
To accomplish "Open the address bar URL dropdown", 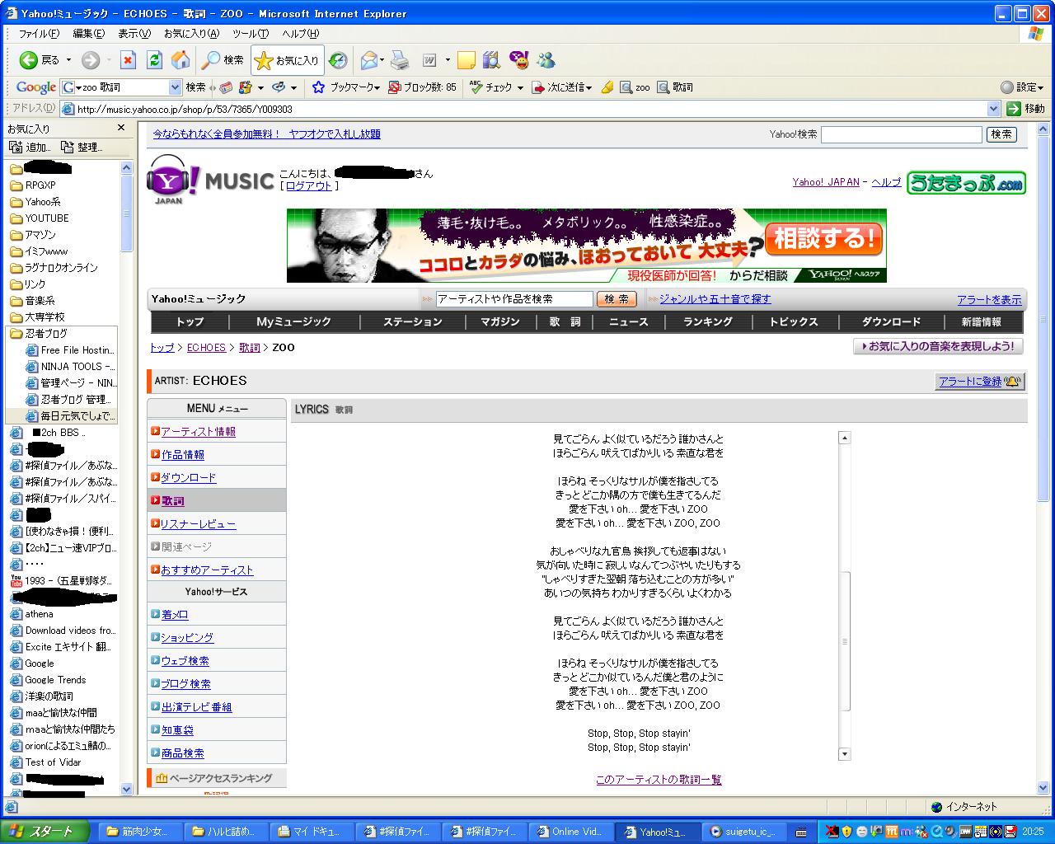I will 993,109.
